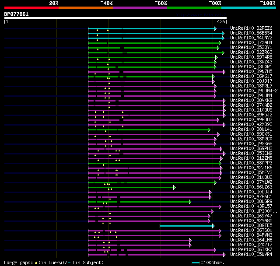This screenshot has width=280, height=266.
Task: Select the UniRef100_B6TS80 label
Action: (x=251, y=231)
